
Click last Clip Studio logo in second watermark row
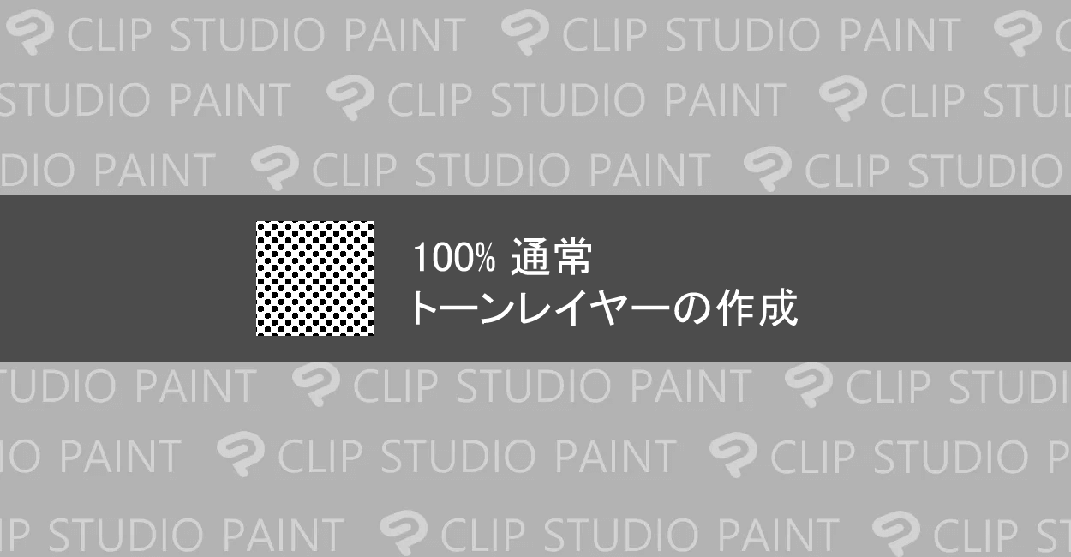pos(845,98)
